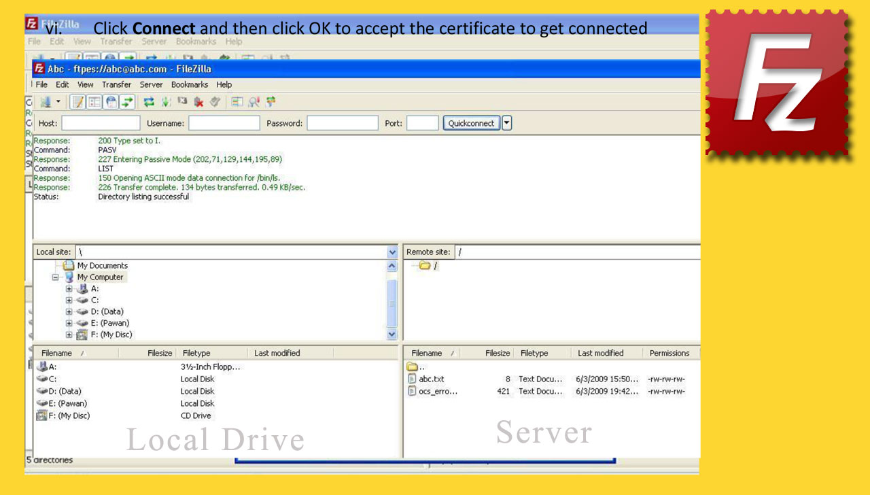Toggle the remote directory tree display
Viewport: 870px width, 495px height.
(x=111, y=102)
